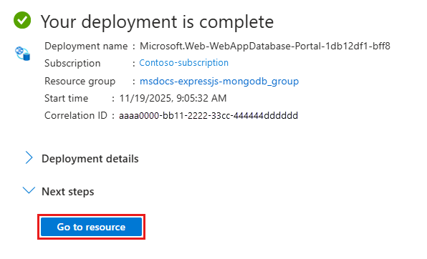The width and height of the screenshot is (427, 259).
Task: Click the Next steps section label
Action: tap(68, 192)
